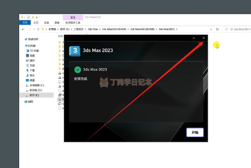Viewport: 251px width, 168px height.
Task: Go back in Explorer navigation
Action: pos(23,29)
